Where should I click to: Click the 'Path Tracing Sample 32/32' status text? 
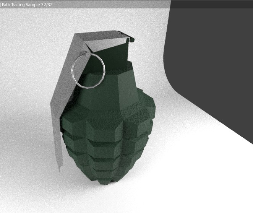[x=27, y=5]
